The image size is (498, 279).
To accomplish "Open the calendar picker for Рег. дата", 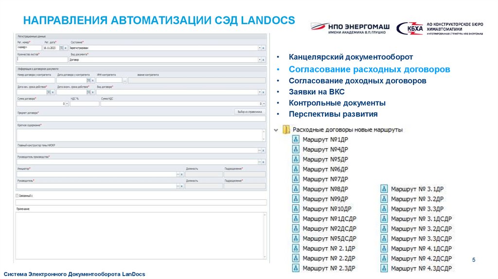I will [x=61, y=48].
